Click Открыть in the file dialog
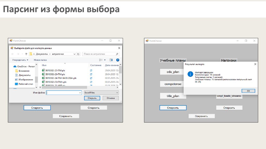Image resolution: width=266 pixels, height=149 pixels. tap(92, 98)
